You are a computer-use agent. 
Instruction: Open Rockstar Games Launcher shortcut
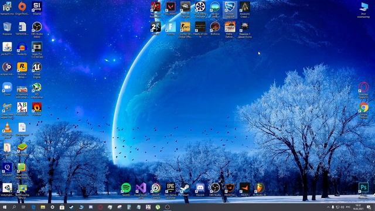click(22, 70)
